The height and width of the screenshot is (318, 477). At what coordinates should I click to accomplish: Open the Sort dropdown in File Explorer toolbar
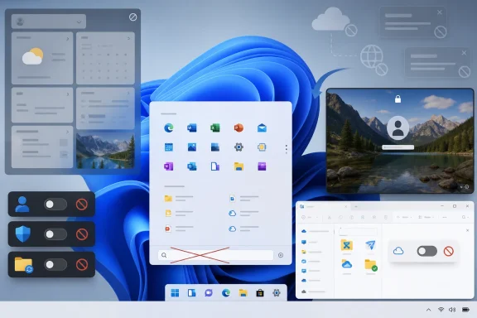[404, 217]
